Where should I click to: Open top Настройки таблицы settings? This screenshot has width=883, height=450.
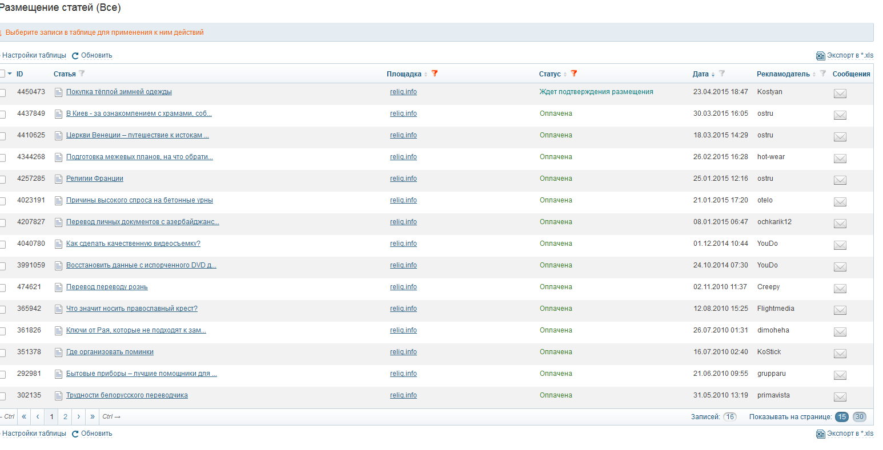34,55
